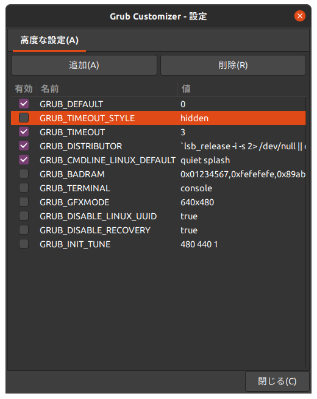Click the 480 440 1 value
The image size is (317, 399).
click(199, 244)
